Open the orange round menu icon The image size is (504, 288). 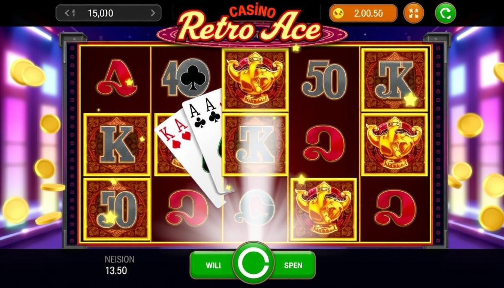pos(413,13)
